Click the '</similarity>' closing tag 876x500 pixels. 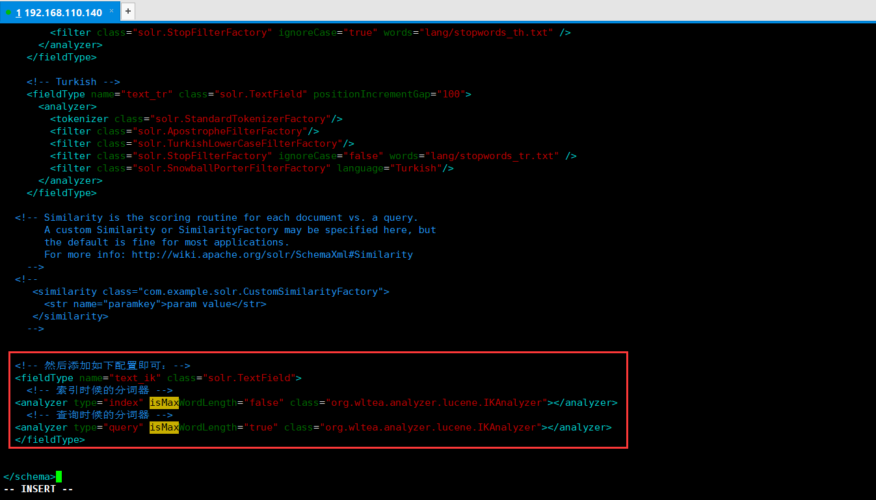click(70, 316)
